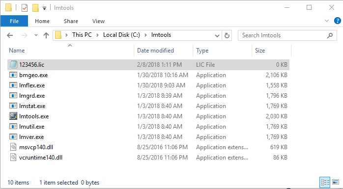Click the msvcp140.dll file icon
The image size is (343, 189).
click(13, 147)
